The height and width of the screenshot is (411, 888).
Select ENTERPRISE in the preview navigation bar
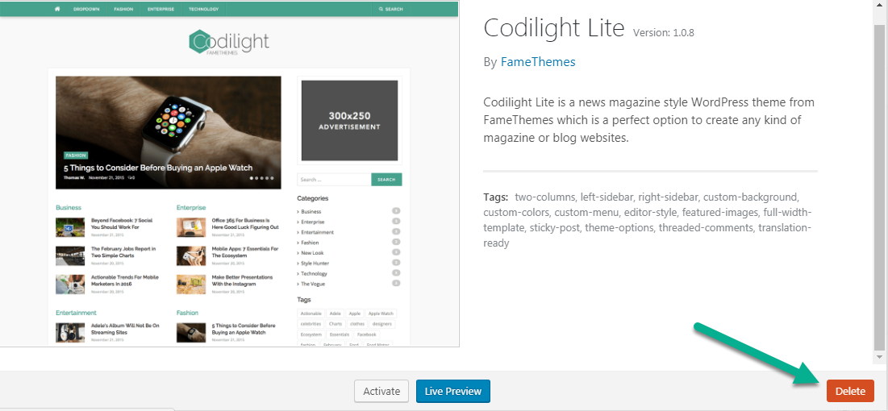161,9
